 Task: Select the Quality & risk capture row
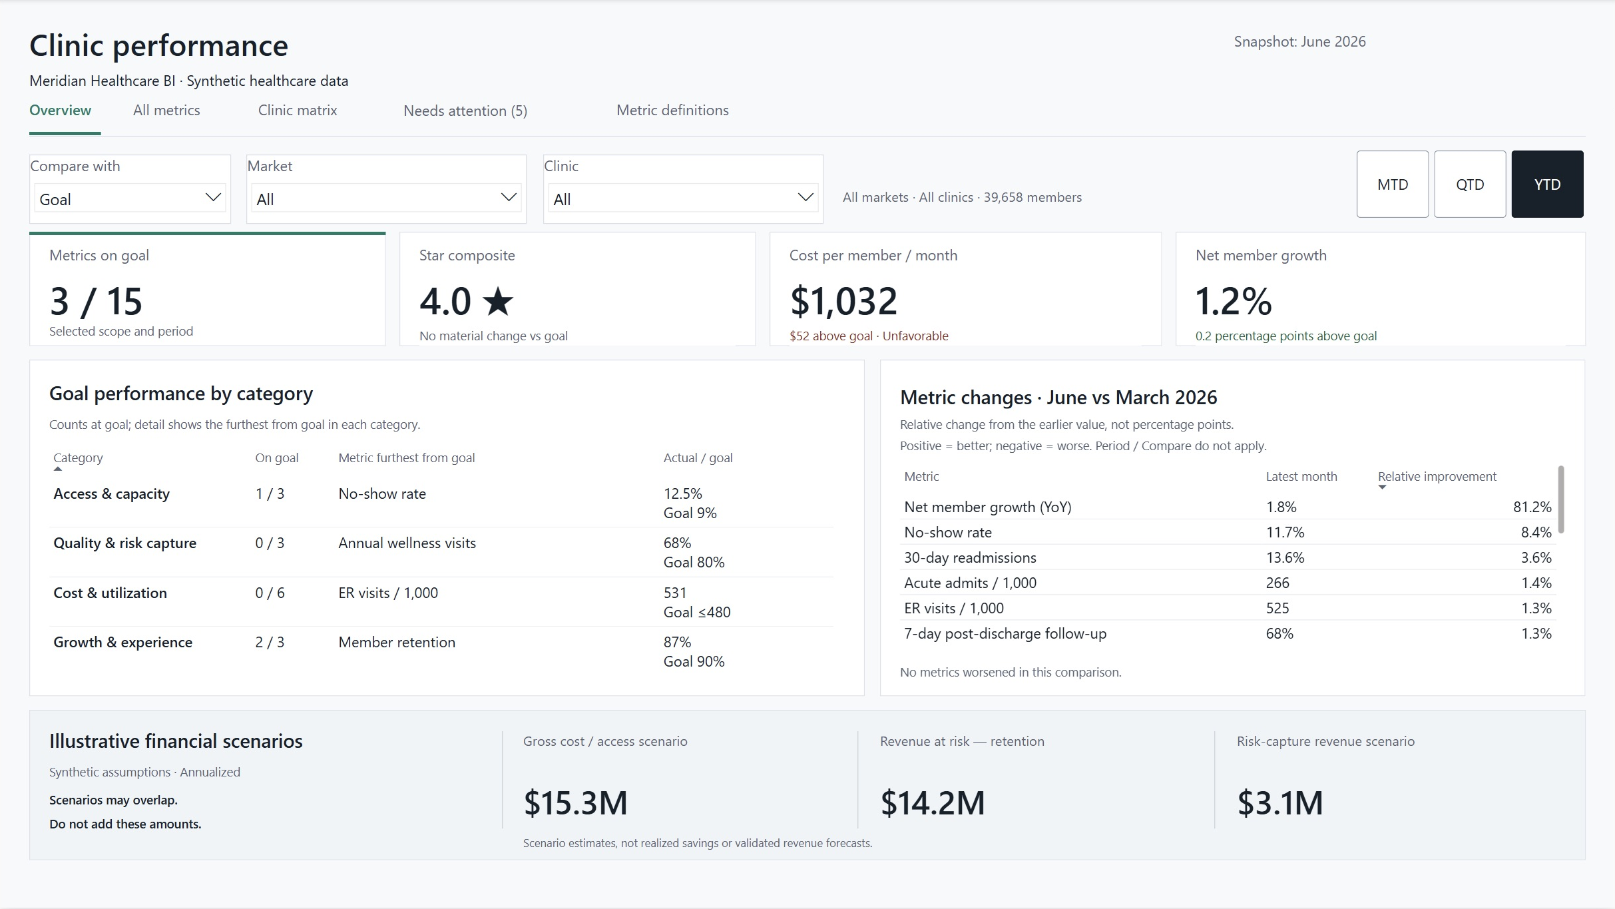point(441,552)
